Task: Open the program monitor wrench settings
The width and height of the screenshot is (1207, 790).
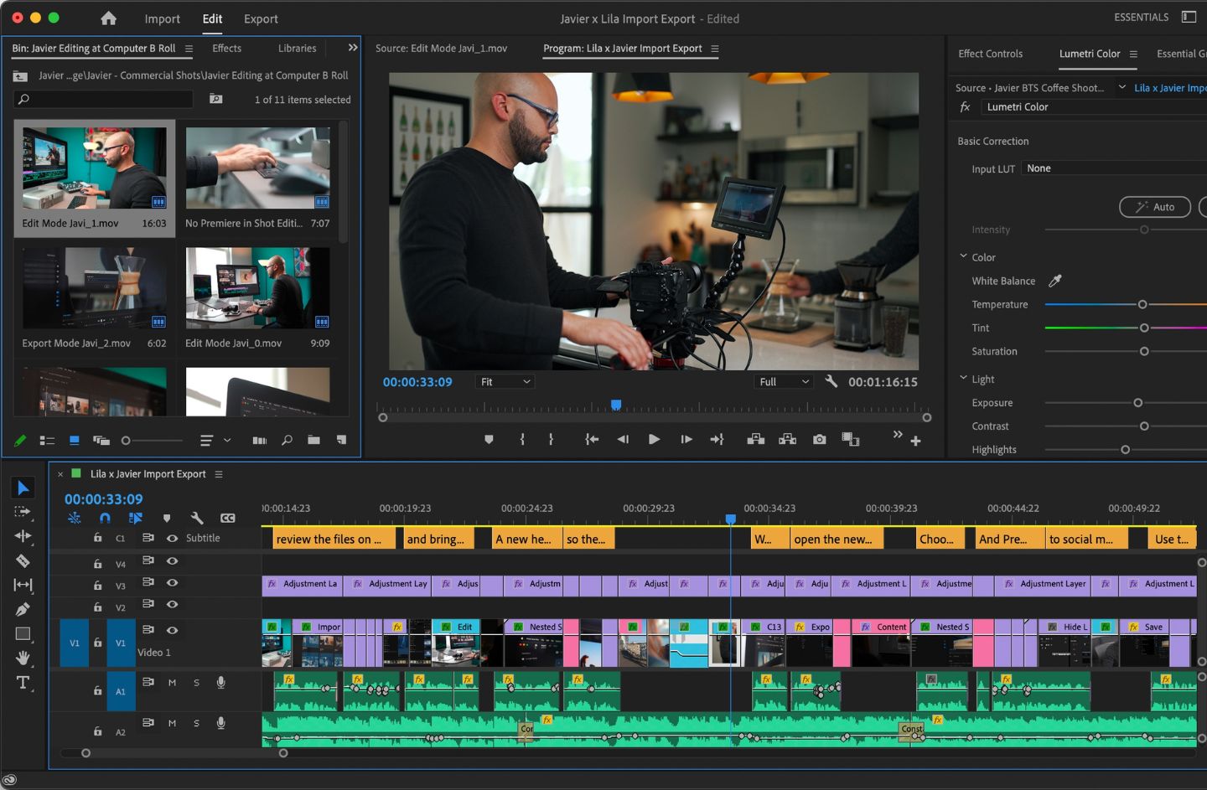Action: [831, 381]
